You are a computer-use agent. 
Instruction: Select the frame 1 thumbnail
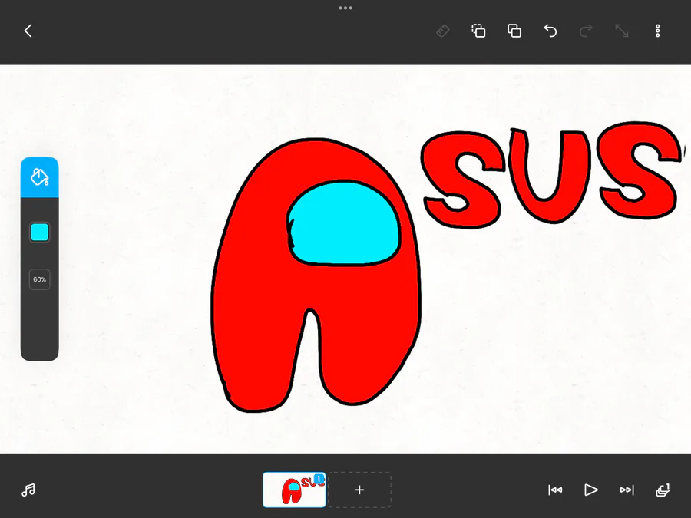294,490
